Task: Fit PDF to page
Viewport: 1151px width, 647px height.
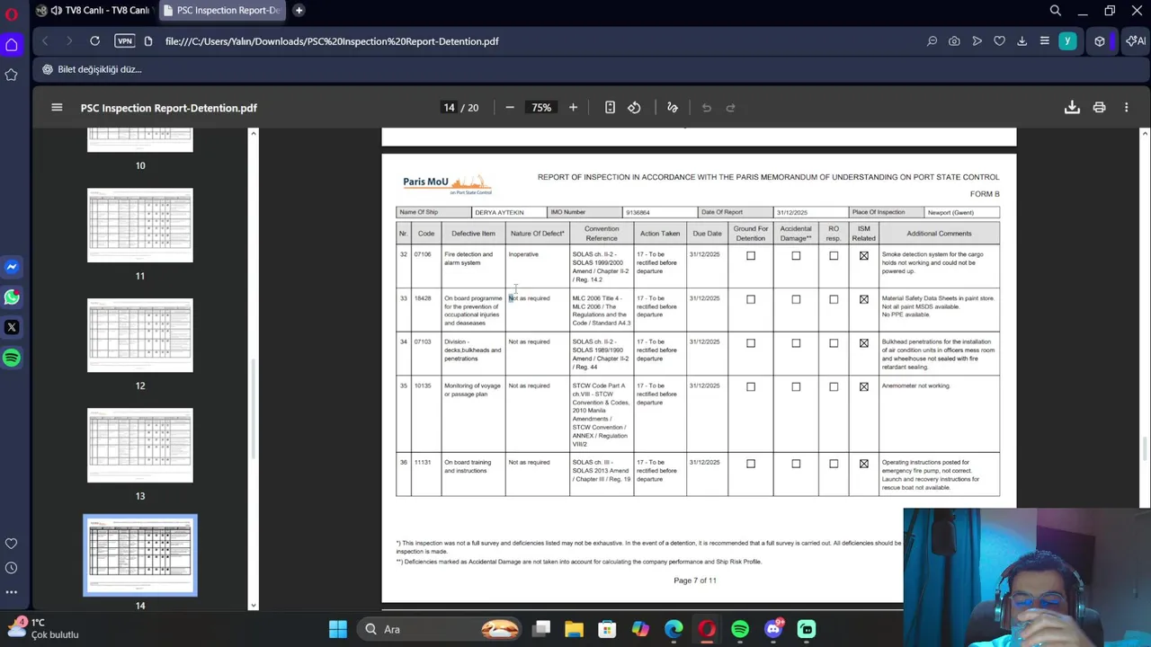Action: 610,108
